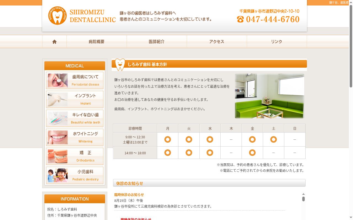This screenshot has width=353, height=220.
Task: Click Wednesday 14:00-18:00 open circle
Action: pos(210,153)
